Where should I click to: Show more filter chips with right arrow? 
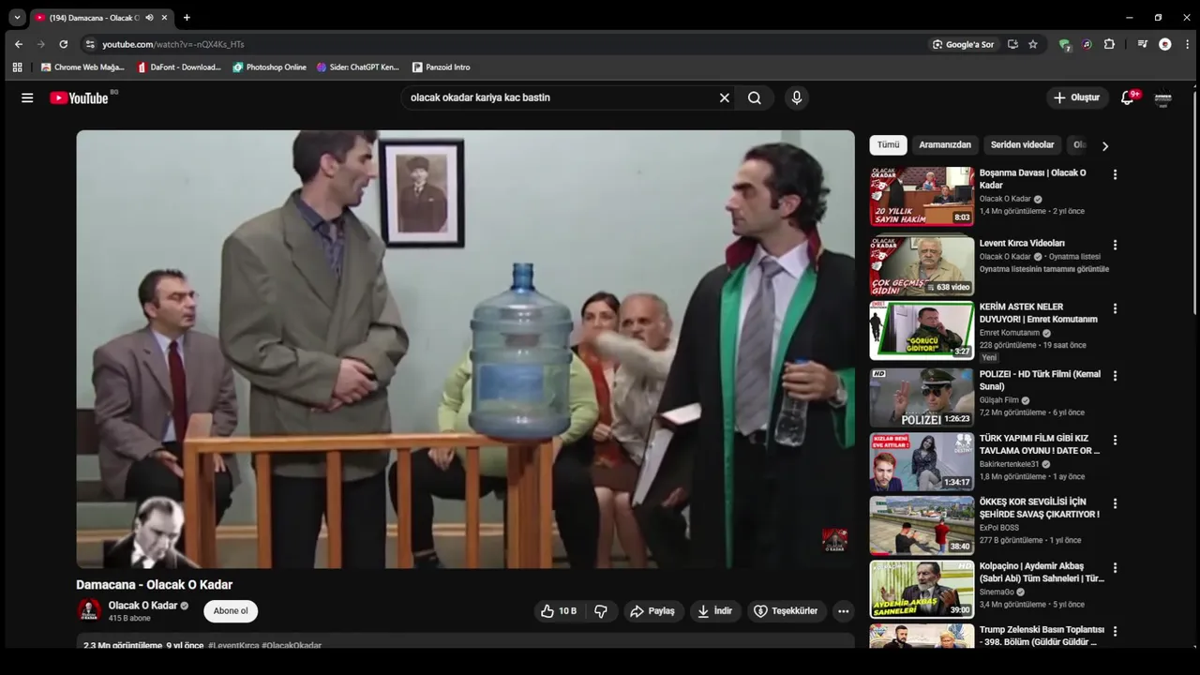1104,146
